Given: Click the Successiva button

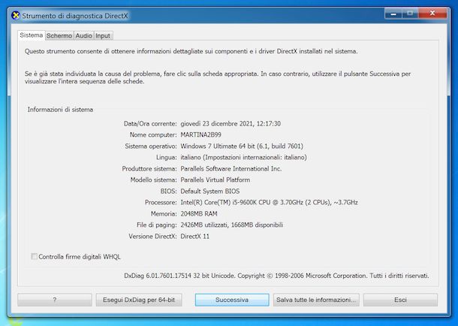Looking at the screenshot, I should 232,300.
